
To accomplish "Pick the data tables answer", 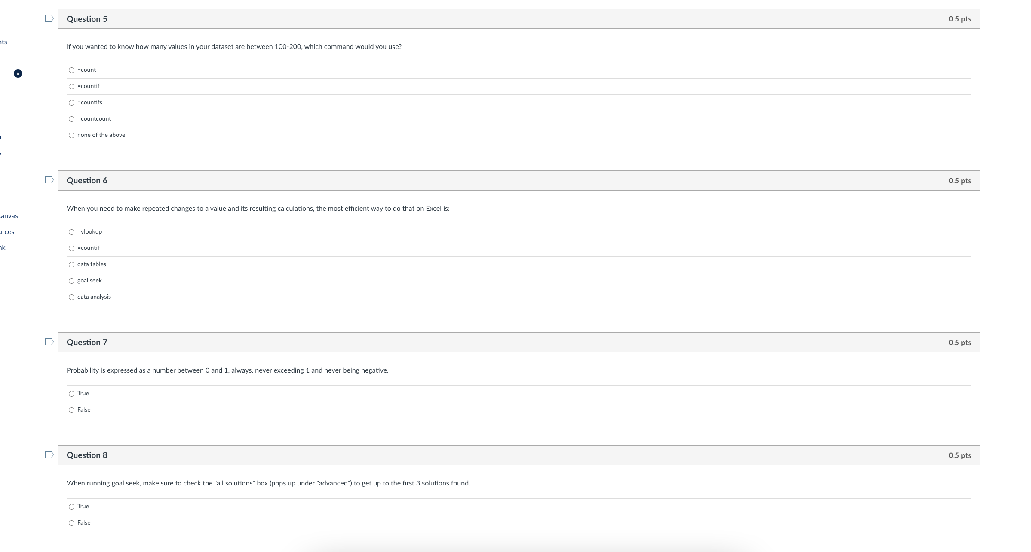I will pos(71,265).
